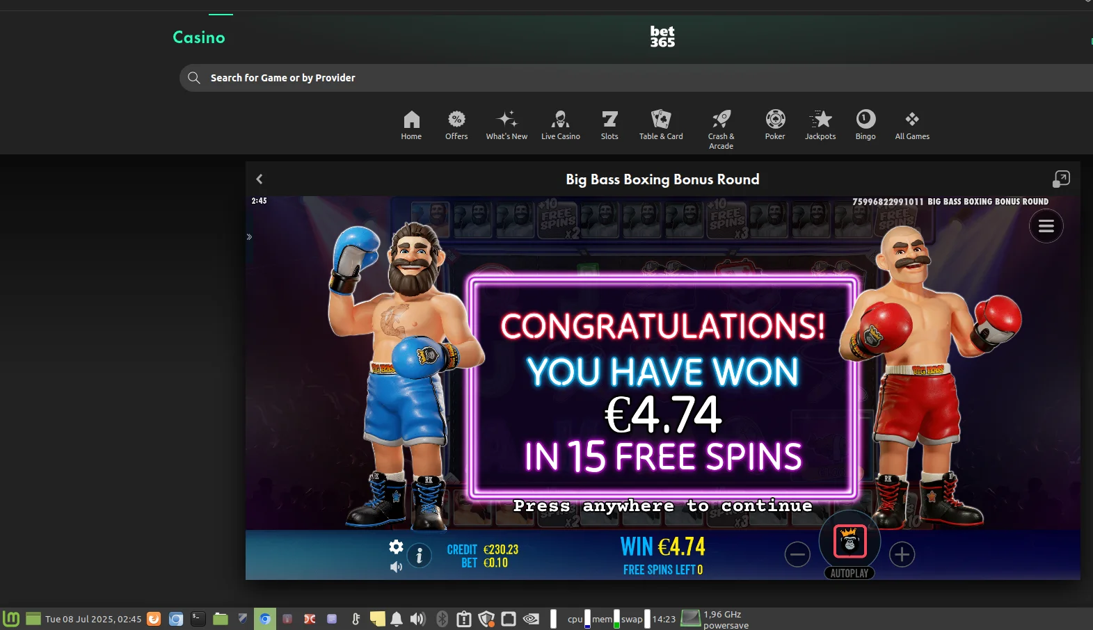The image size is (1093, 630).
Task: Open the Slots category
Action: coord(609,126)
